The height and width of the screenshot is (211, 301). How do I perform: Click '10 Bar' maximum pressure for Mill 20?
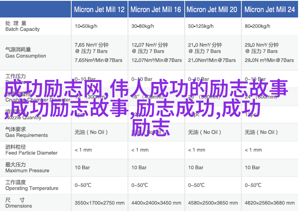click(x=196, y=167)
